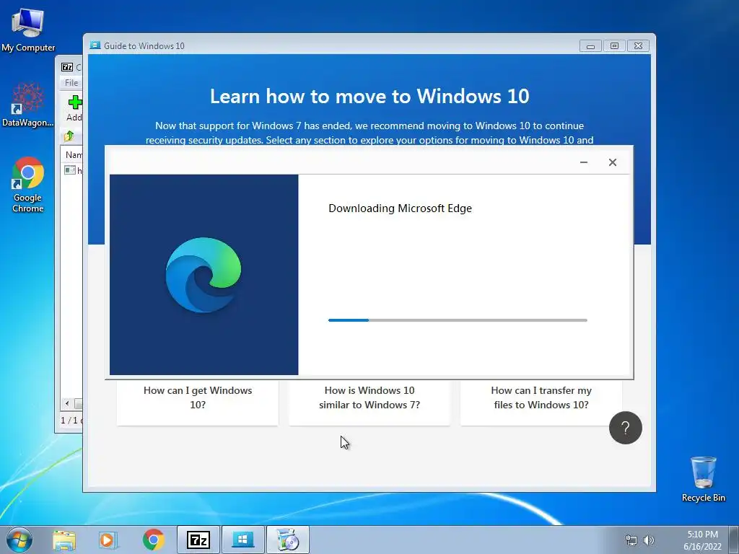Click the installer disc taskbar icon
Viewport: 739px width, 554px height.
[287, 540]
